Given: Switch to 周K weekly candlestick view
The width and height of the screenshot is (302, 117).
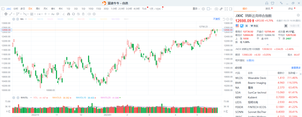Looking at the screenshot, I should click(38, 9).
